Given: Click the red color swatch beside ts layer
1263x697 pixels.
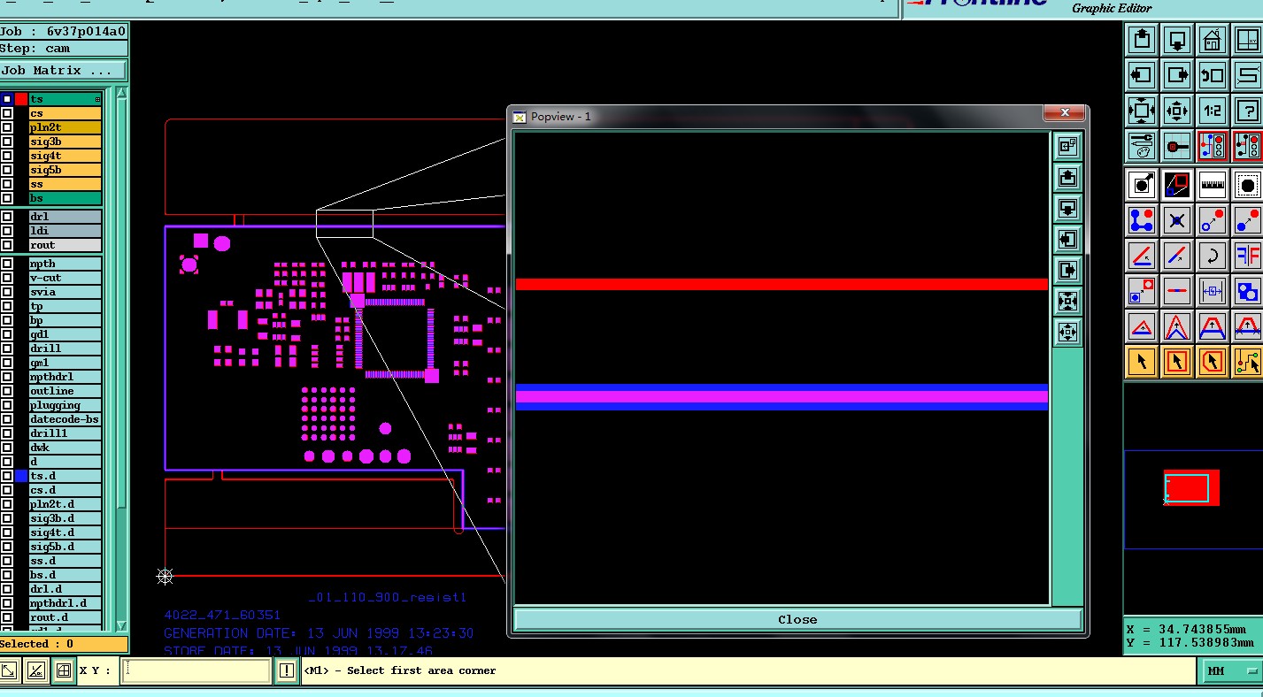Looking at the screenshot, I should tap(21, 99).
